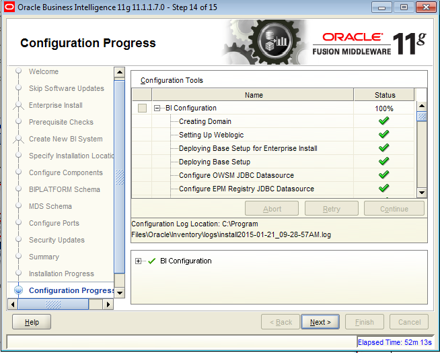The width and height of the screenshot is (440, 353).
Task: Click the Enterprise Install step node icon
Action: pos(19,106)
